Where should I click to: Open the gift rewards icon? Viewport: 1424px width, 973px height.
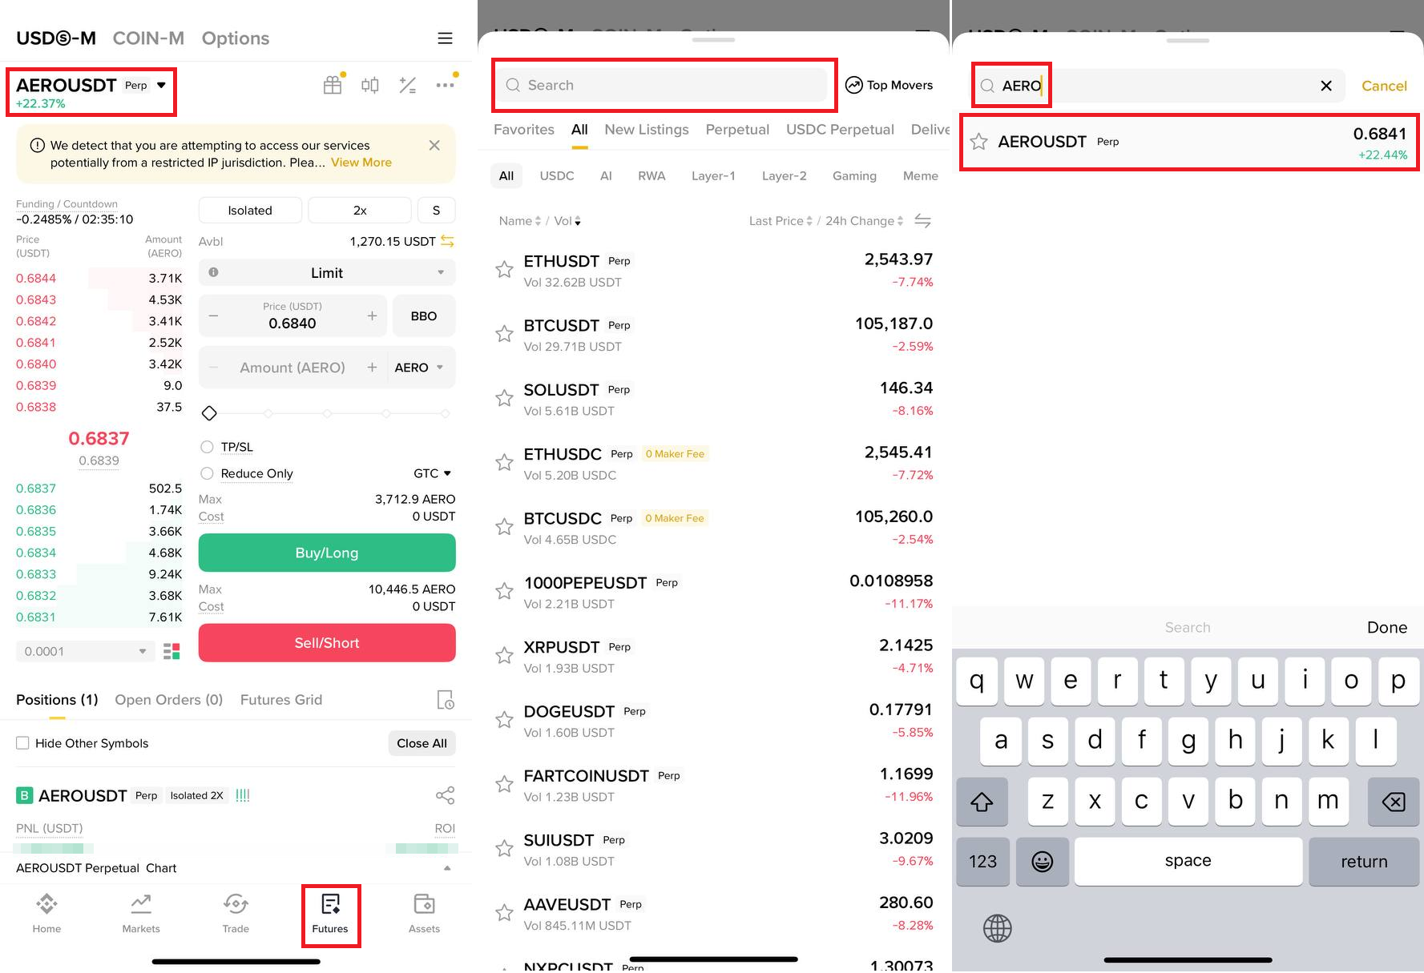point(333,85)
